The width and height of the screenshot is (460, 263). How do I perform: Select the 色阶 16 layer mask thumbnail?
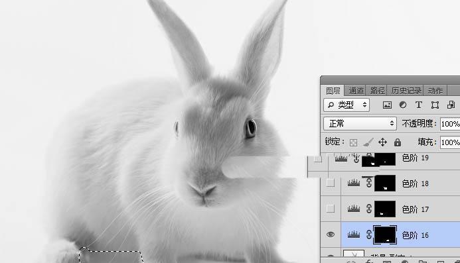(385, 235)
